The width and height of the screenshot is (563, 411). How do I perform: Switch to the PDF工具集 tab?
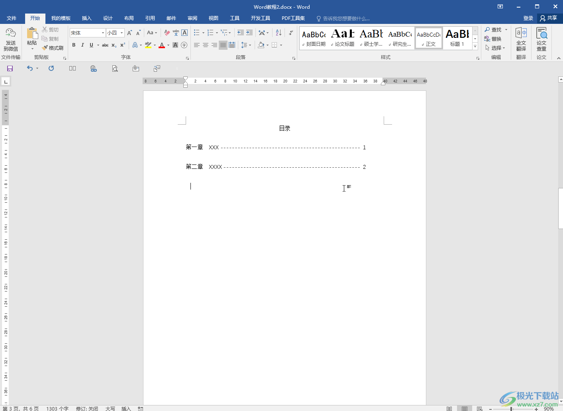pos(293,18)
